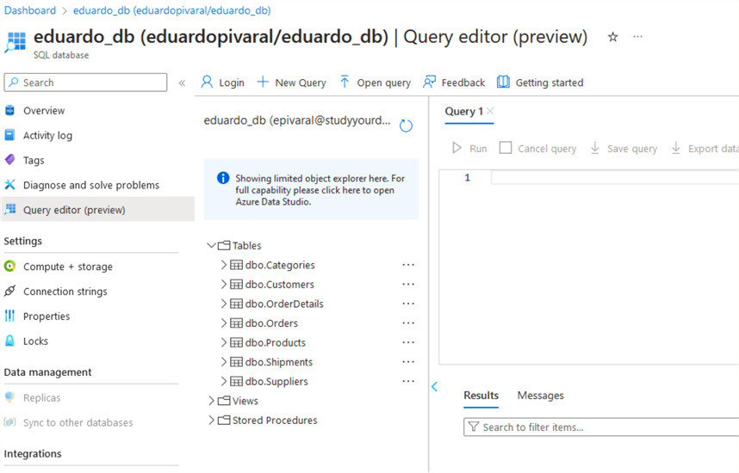Open the more options ellipsis in title

637,37
